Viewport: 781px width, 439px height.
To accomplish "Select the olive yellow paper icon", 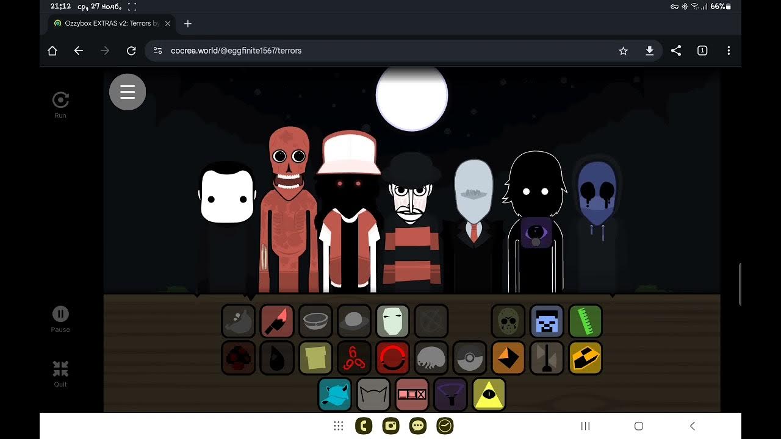I will [x=315, y=358].
